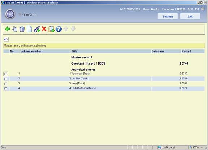The image size is (208, 150).
Task: Click the small undo arrow icon below toolbar
Action: coord(6,39)
